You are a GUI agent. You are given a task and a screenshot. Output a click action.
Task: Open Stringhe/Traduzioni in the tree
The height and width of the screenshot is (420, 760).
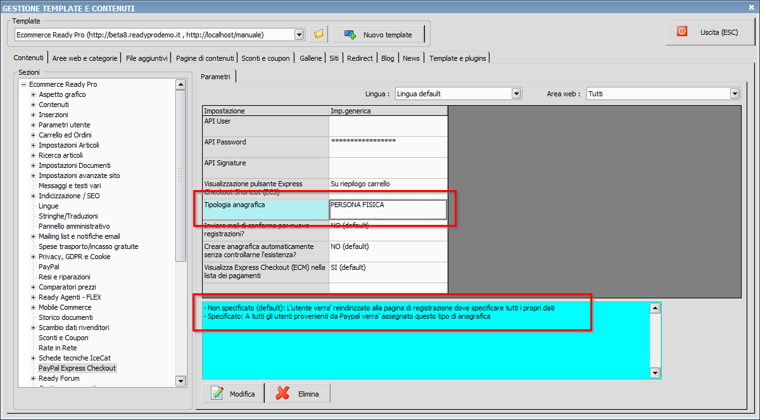click(68, 216)
